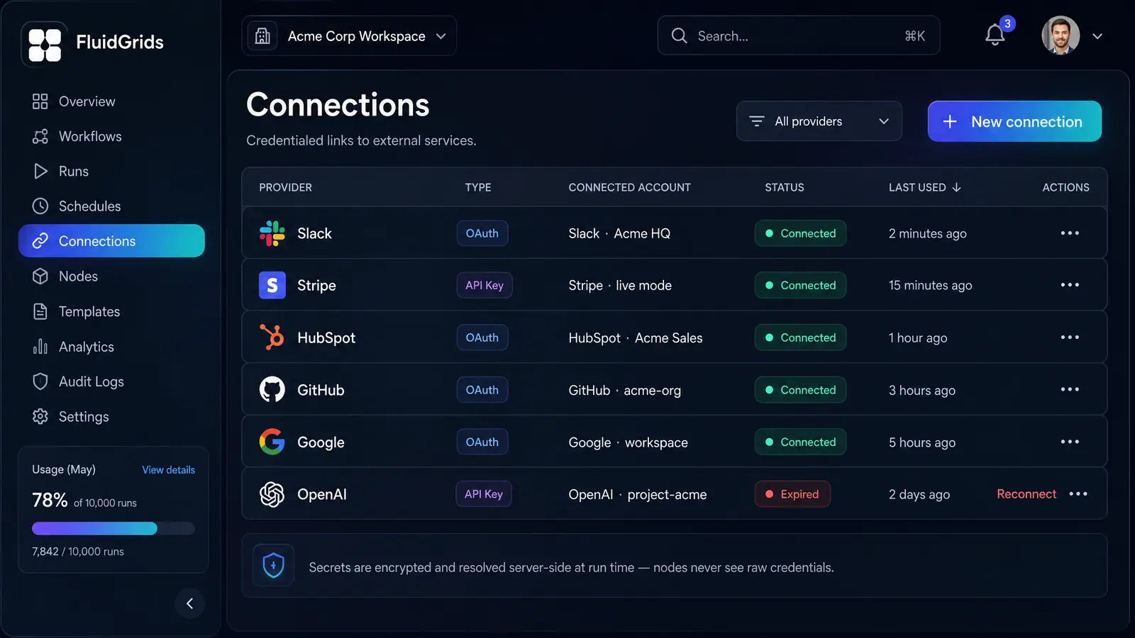Click the '15 minutes ago' last used cell

pos(930,286)
